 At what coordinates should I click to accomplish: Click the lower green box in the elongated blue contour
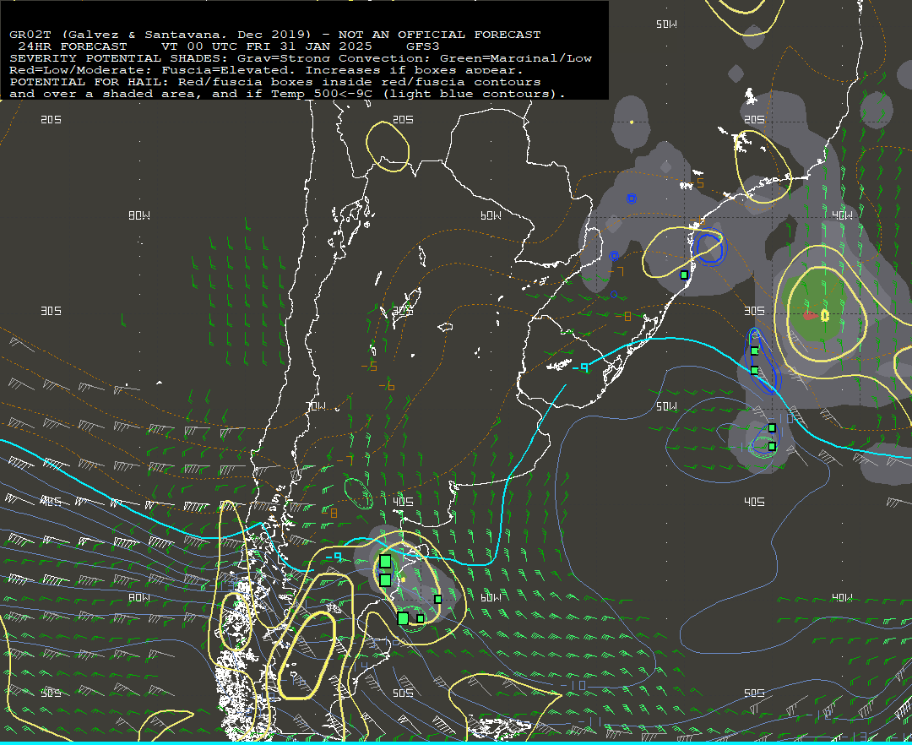click(x=754, y=371)
